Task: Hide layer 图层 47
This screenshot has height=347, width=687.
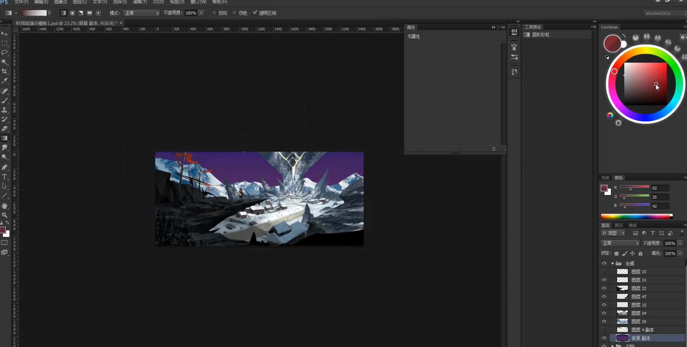Action: click(x=604, y=296)
